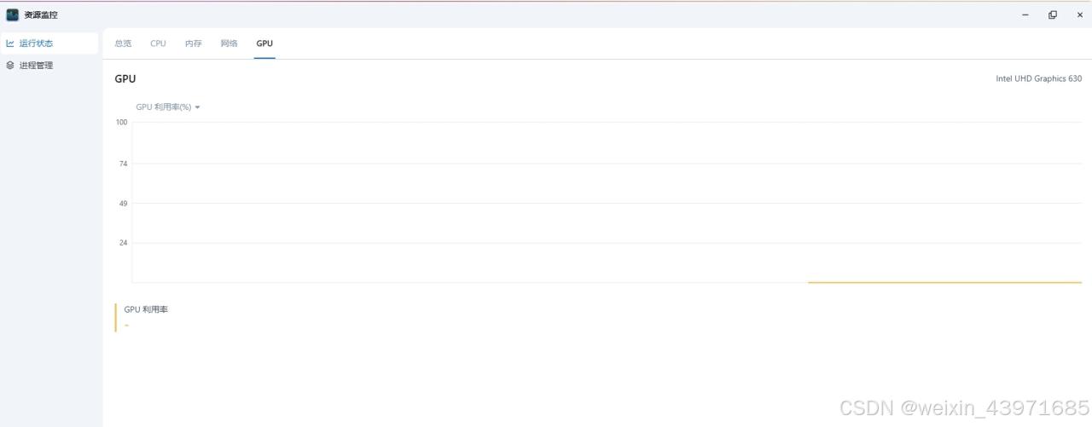Restore down the 资源监控 window
The image size is (1092, 427).
[x=1053, y=14]
